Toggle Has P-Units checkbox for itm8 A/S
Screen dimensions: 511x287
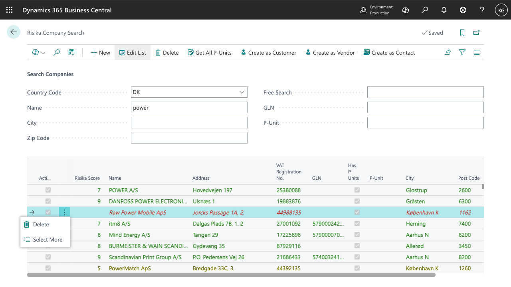[357, 224]
